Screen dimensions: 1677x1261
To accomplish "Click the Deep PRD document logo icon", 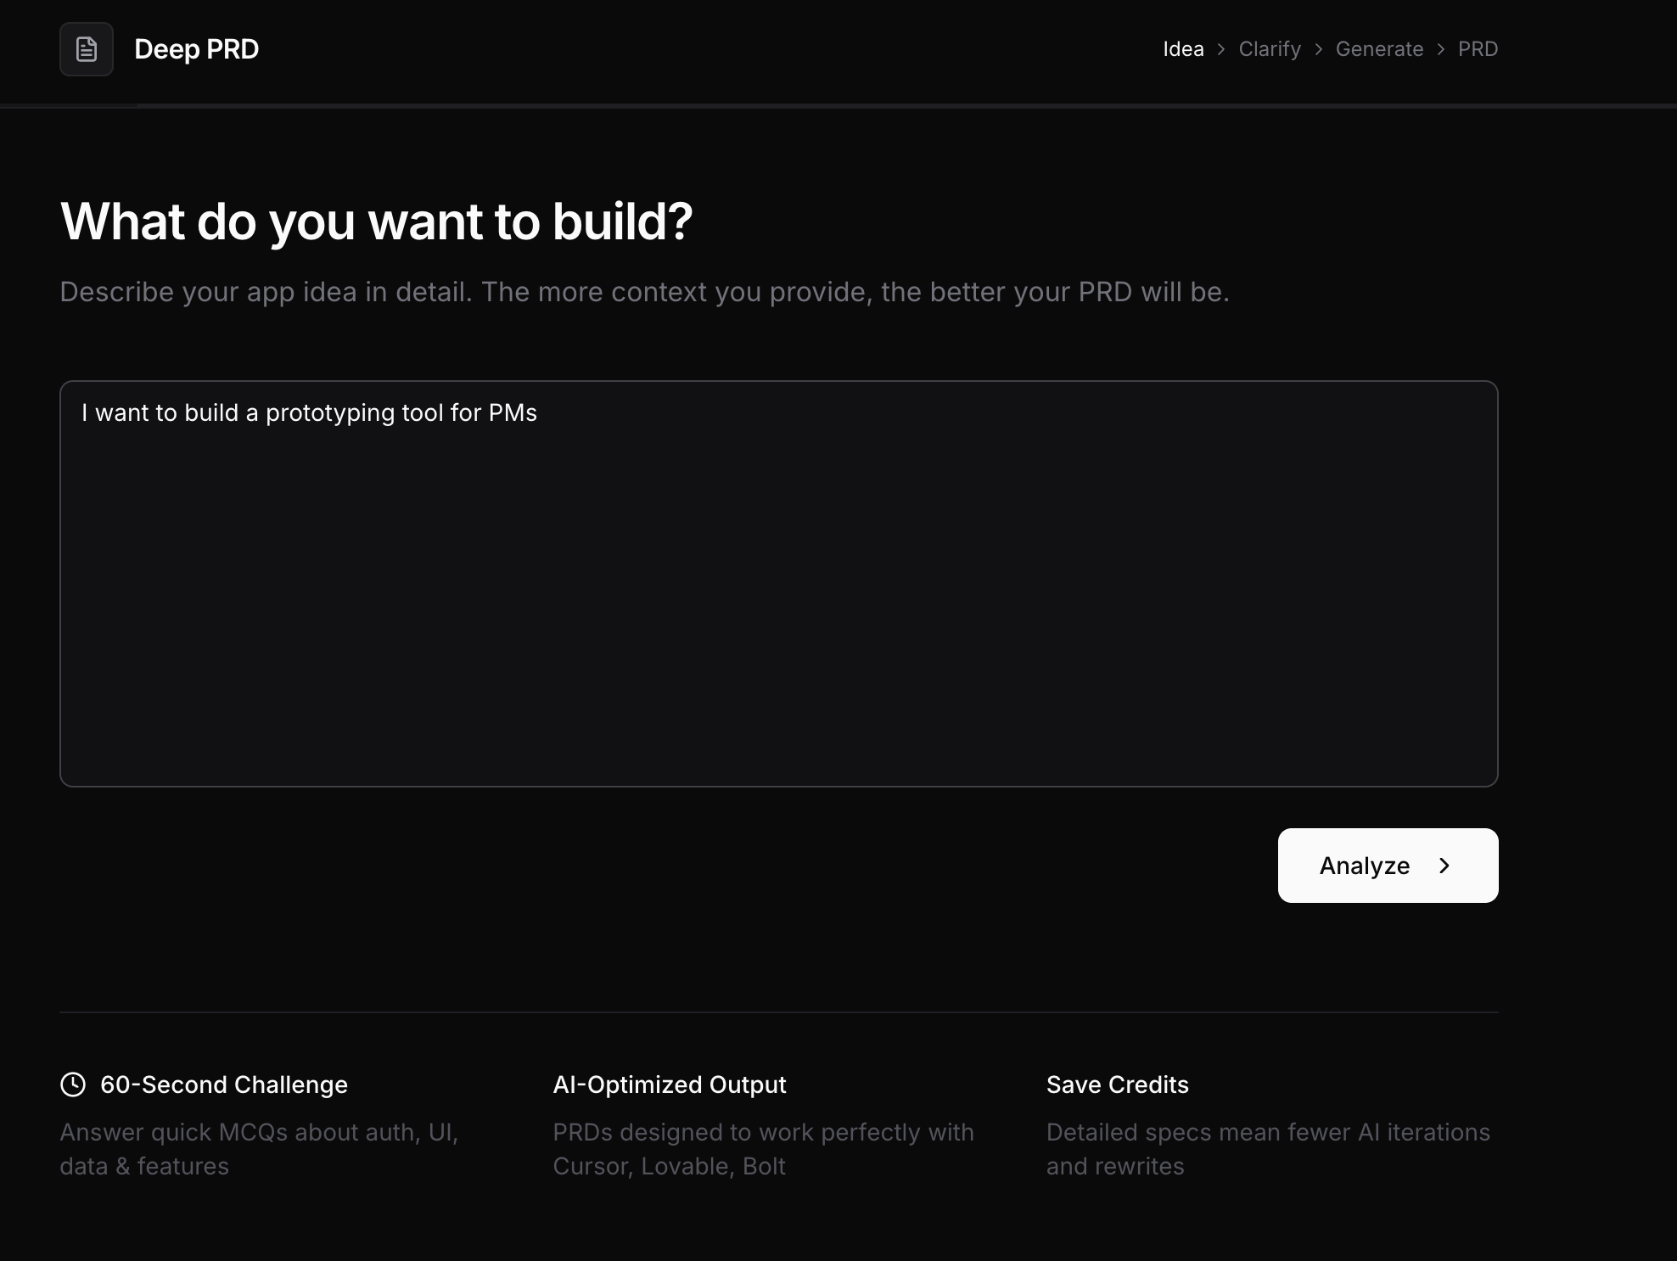I will tap(87, 49).
